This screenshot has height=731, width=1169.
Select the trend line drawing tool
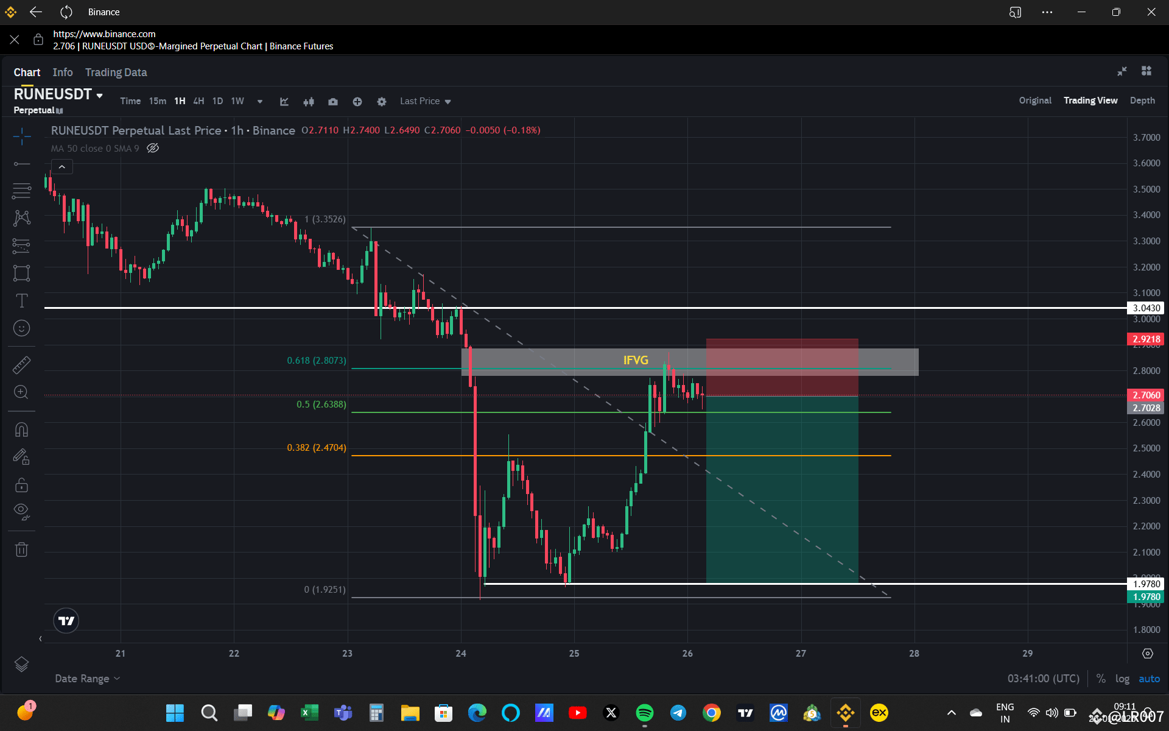click(x=22, y=164)
